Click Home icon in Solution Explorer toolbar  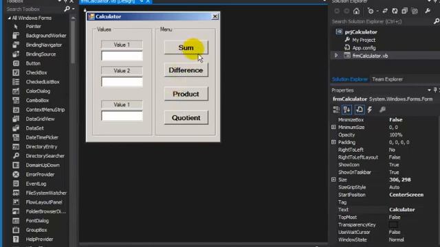tap(356, 11)
